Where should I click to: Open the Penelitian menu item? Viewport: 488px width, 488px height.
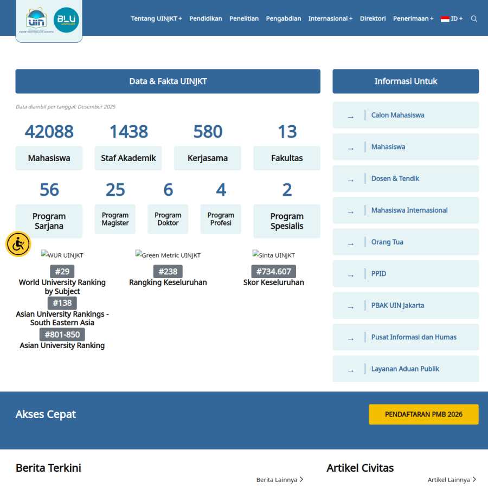pos(243,18)
